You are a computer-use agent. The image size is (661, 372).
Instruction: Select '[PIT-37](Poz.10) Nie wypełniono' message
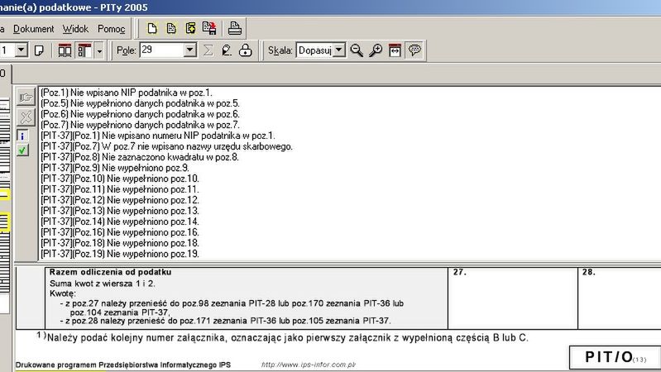(120, 179)
